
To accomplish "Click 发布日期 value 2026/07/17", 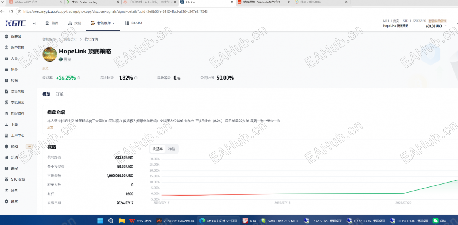I will [x=125, y=203].
